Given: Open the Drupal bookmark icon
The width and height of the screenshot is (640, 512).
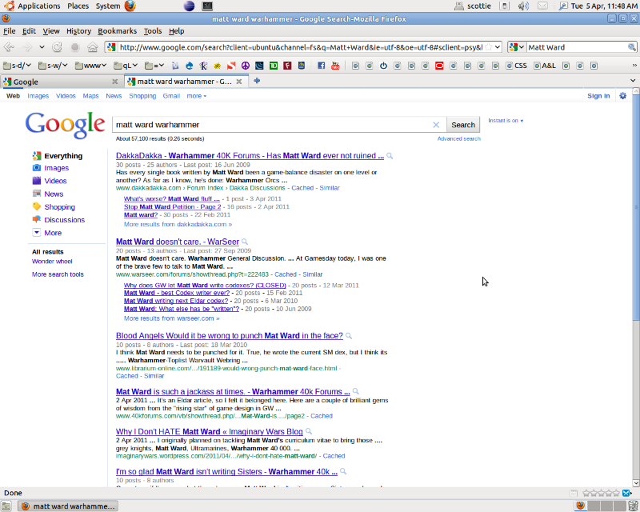Looking at the screenshot, I should pos(189,66).
